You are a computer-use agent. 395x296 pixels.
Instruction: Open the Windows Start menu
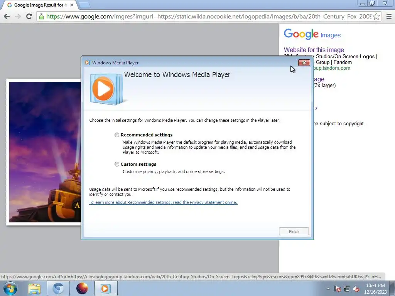[10, 288]
